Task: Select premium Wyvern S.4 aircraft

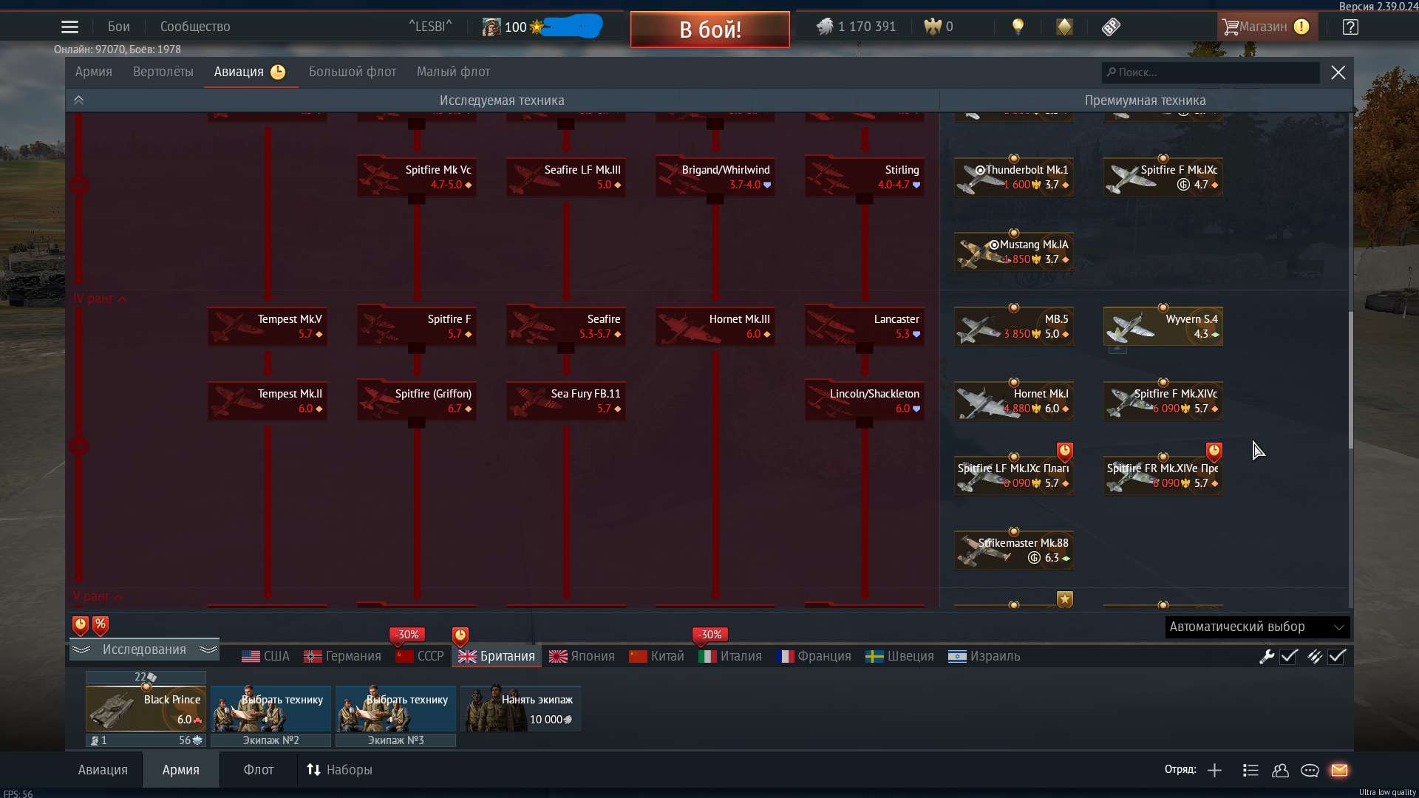Action: (x=1163, y=326)
